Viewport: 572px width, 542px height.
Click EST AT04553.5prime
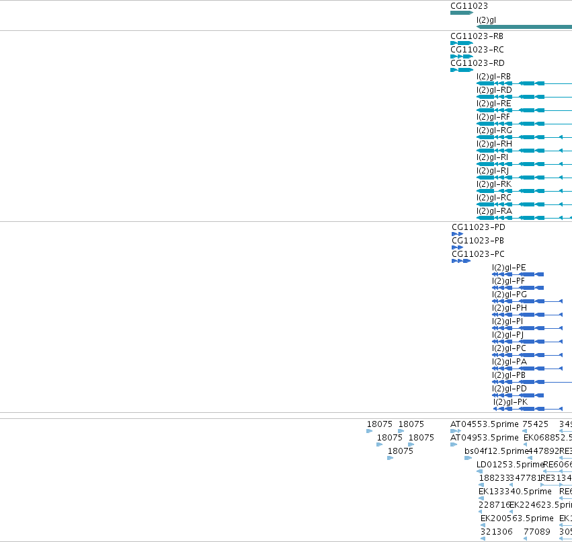point(456,432)
